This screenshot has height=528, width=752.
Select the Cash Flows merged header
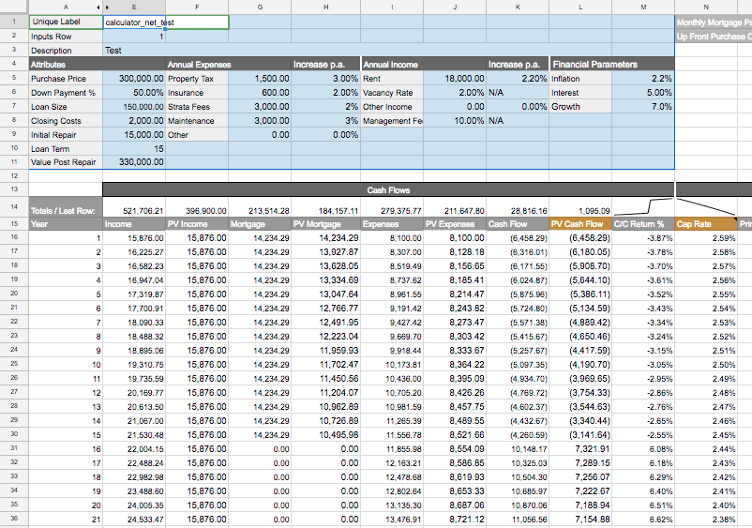point(388,189)
